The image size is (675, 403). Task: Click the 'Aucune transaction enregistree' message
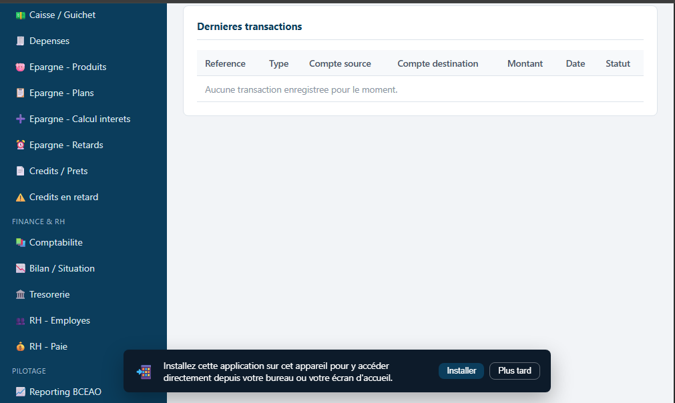(301, 90)
